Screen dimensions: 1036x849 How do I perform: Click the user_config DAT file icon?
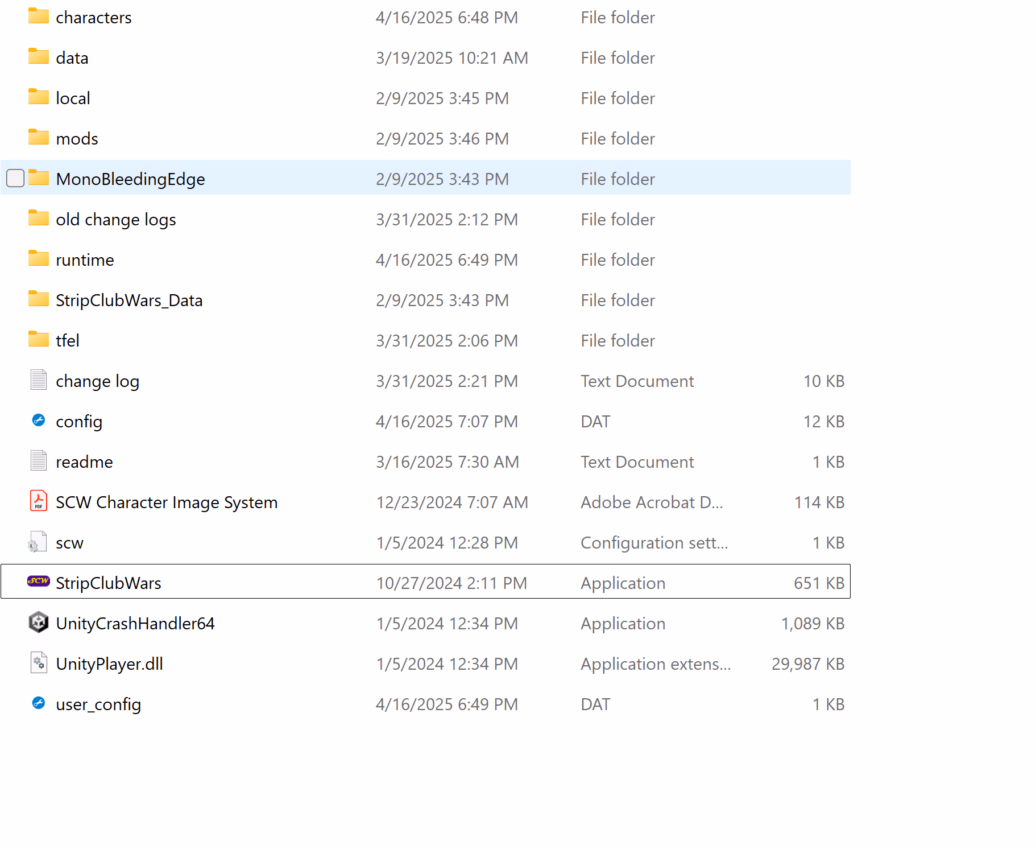(x=38, y=703)
